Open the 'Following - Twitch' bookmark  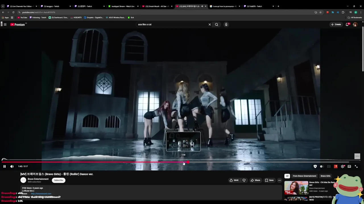[38, 18]
